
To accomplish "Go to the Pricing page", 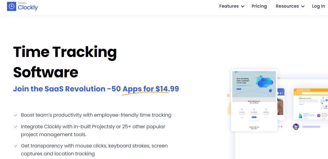I will pyautogui.click(x=259, y=6).
